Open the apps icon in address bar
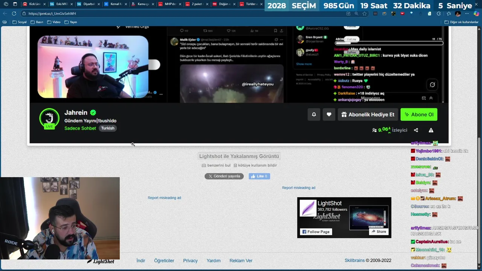482x271 pixels. pos(348,14)
